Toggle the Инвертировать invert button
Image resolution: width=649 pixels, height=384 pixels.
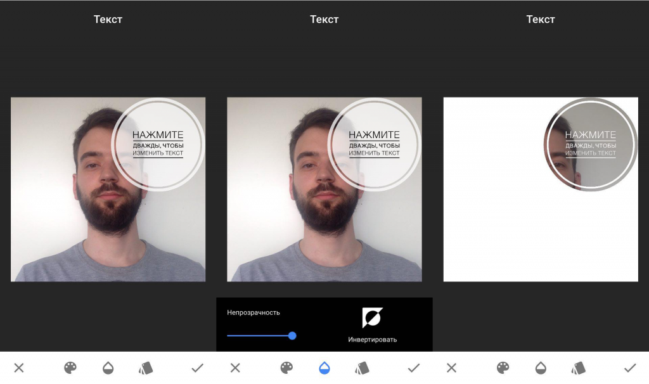tap(372, 319)
